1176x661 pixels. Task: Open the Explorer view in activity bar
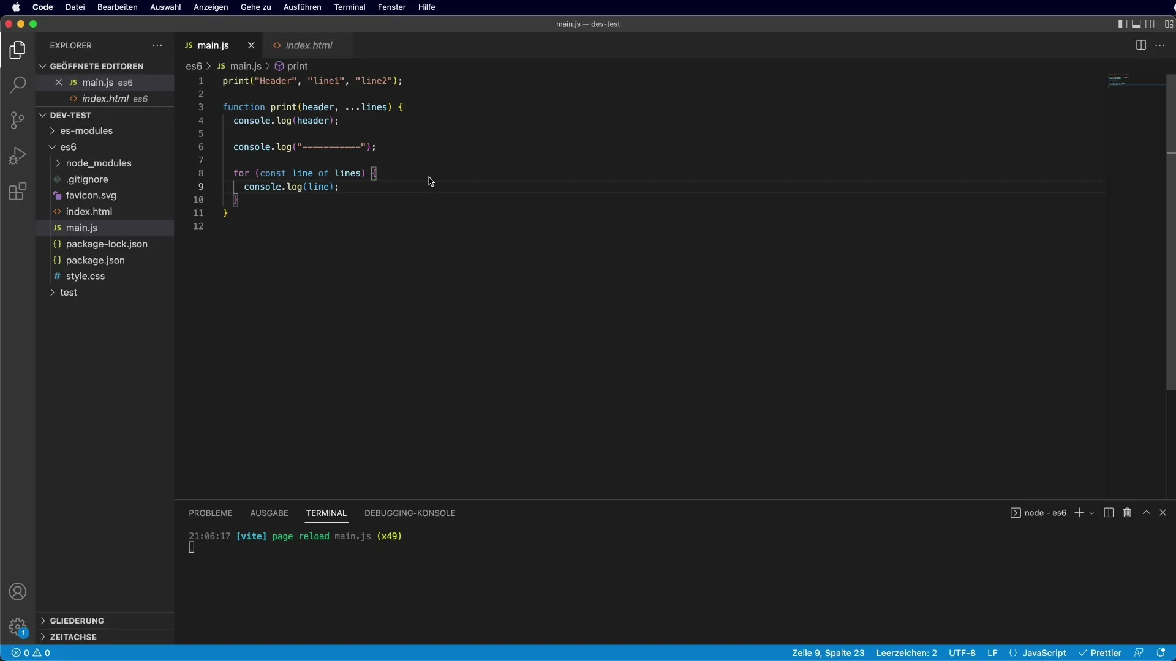click(x=18, y=50)
